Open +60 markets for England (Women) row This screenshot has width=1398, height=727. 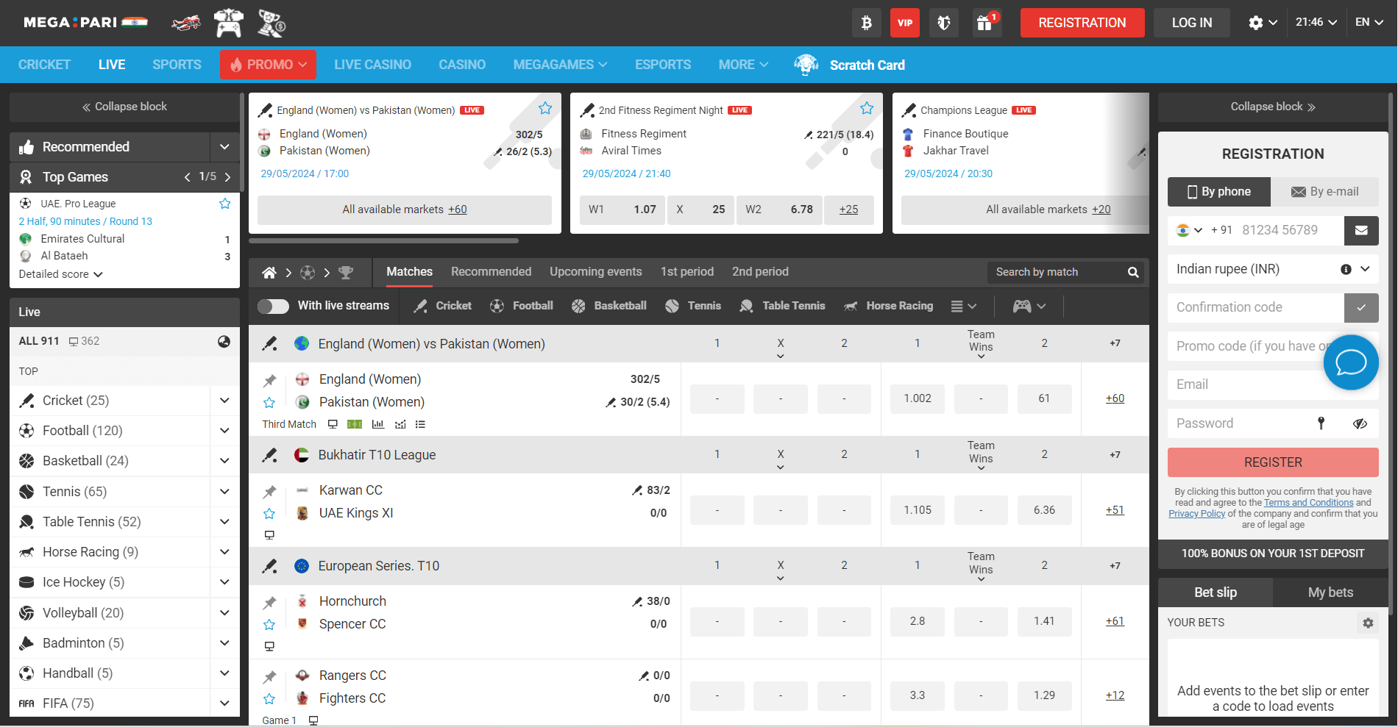tap(1115, 399)
